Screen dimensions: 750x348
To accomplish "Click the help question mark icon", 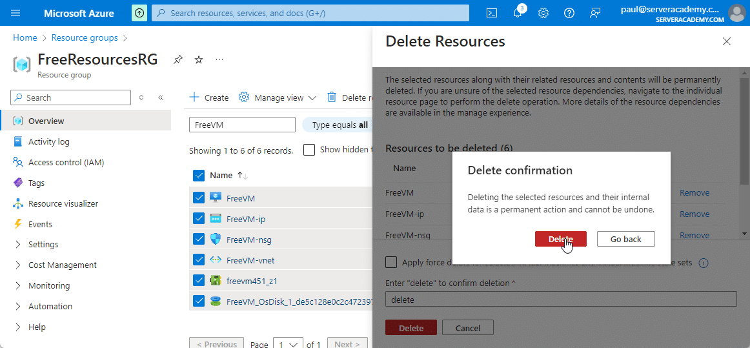I will tap(569, 13).
